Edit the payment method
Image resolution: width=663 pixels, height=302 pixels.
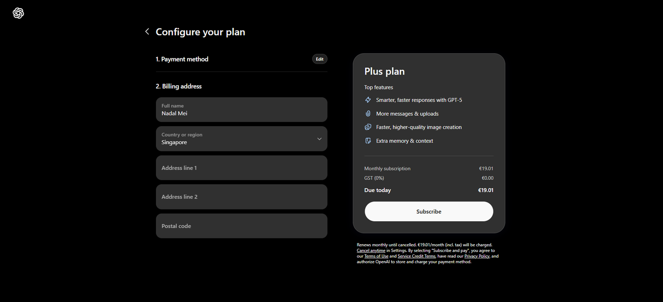coord(320,59)
